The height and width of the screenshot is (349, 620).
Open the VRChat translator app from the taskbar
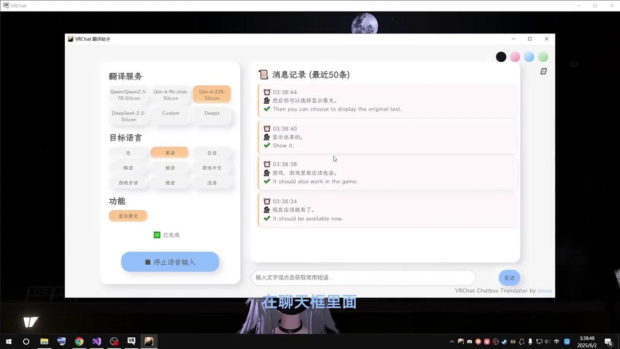tap(149, 341)
